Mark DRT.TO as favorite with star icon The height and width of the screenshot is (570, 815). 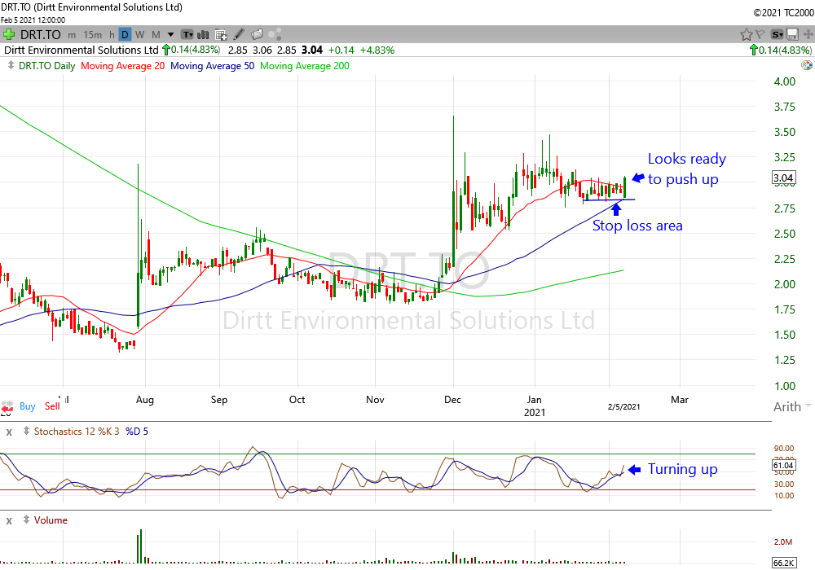(746, 35)
